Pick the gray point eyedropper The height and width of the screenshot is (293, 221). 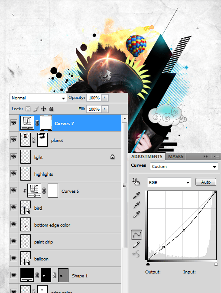click(x=136, y=205)
